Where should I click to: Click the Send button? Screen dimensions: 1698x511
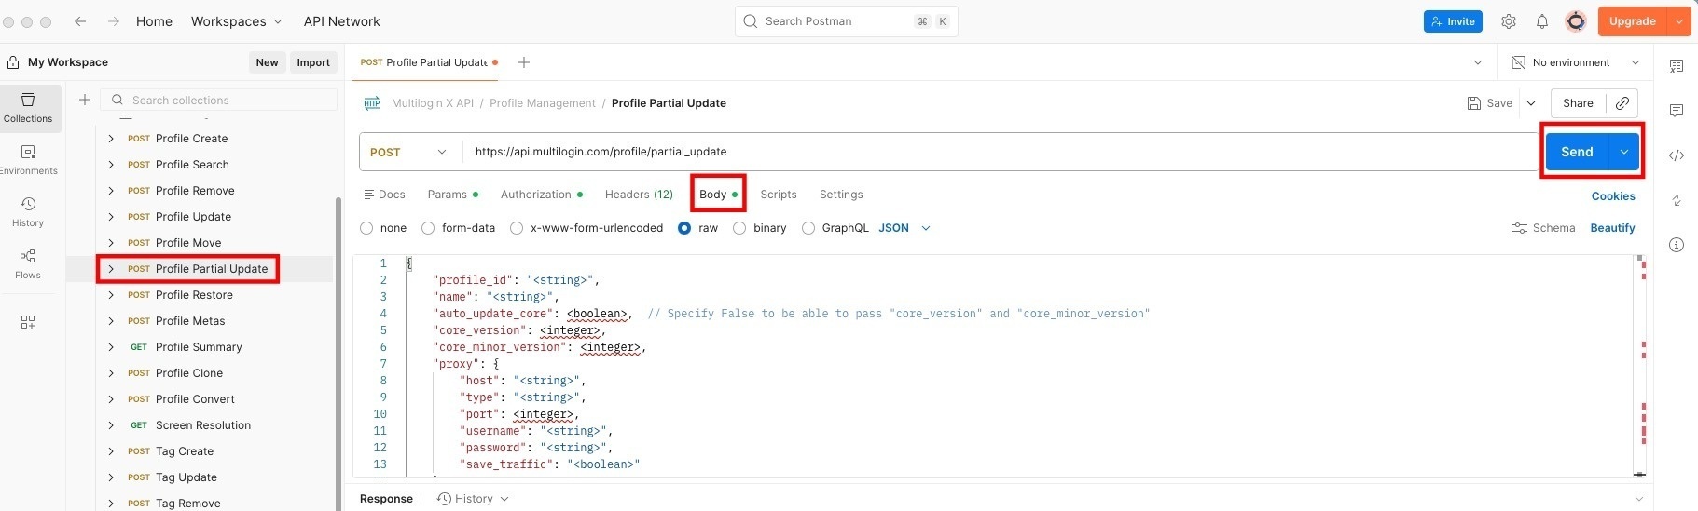tap(1578, 152)
